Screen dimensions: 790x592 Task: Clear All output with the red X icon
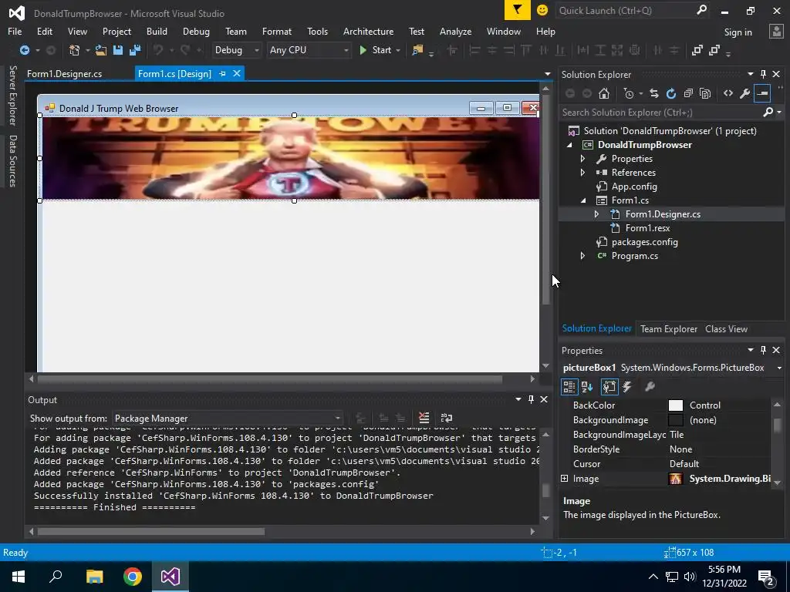coord(424,418)
